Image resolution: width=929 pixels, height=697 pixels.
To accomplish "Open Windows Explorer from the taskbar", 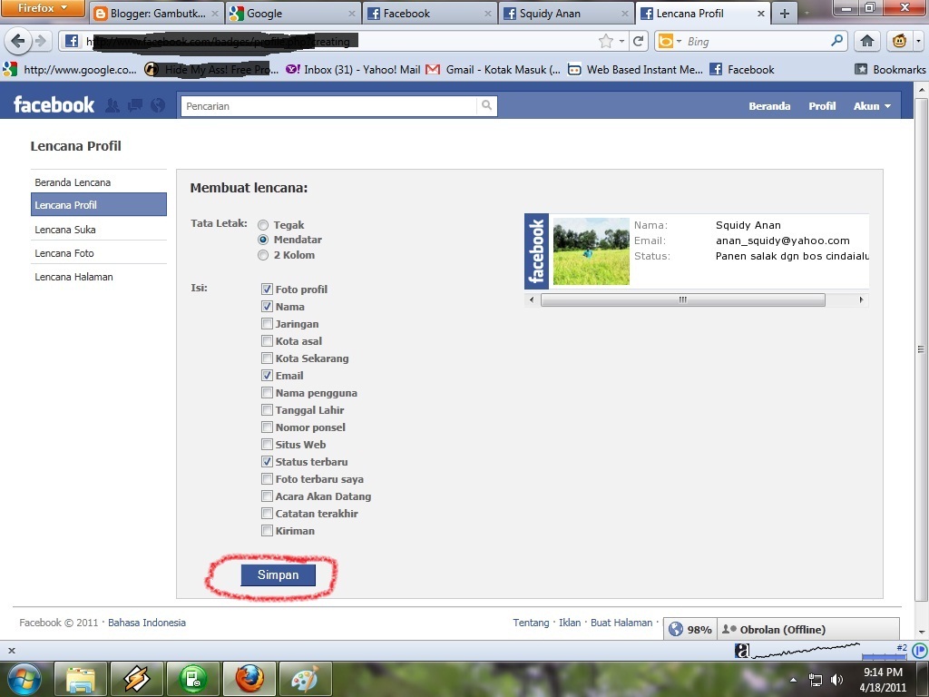I will pos(81,679).
